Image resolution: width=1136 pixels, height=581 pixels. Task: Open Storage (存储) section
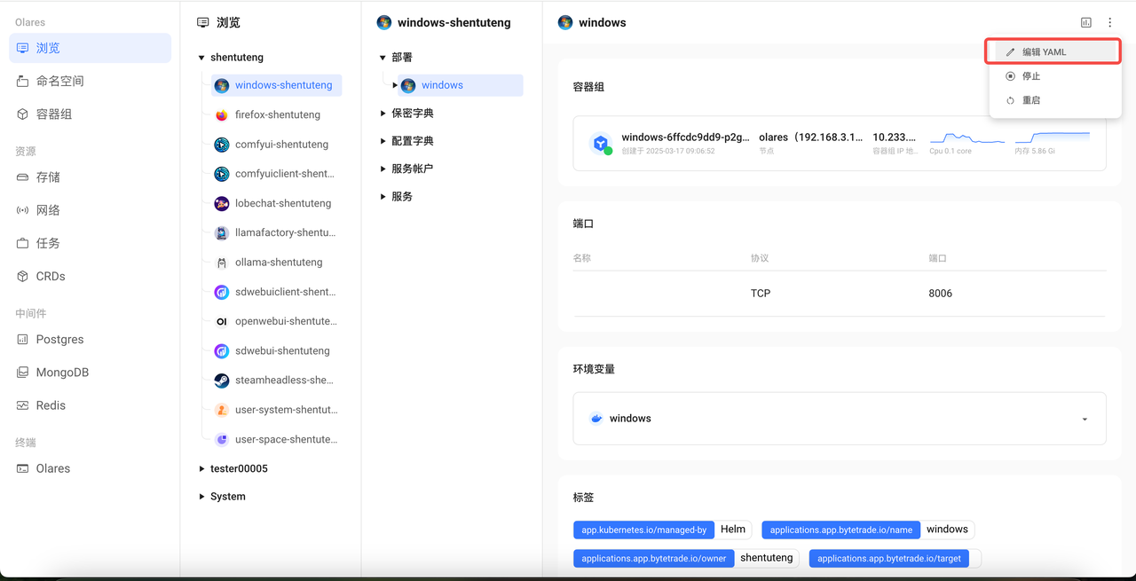(x=90, y=177)
